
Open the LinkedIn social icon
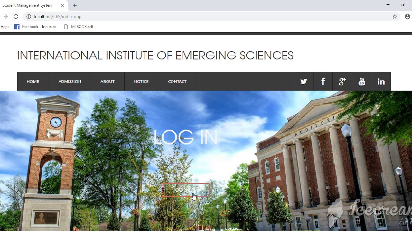[381, 81]
